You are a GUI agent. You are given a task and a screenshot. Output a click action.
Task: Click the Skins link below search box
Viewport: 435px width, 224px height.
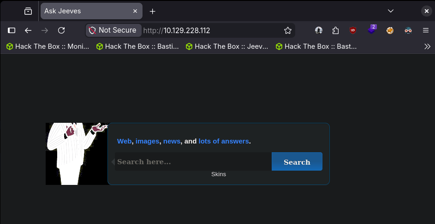click(219, 174)
